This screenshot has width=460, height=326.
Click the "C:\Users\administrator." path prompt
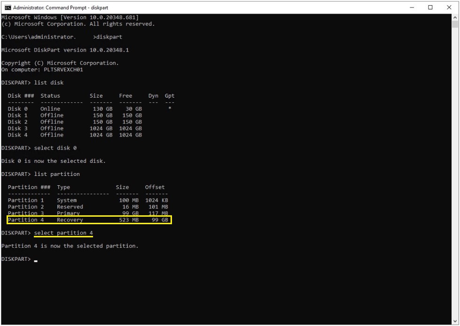[39, 37]
